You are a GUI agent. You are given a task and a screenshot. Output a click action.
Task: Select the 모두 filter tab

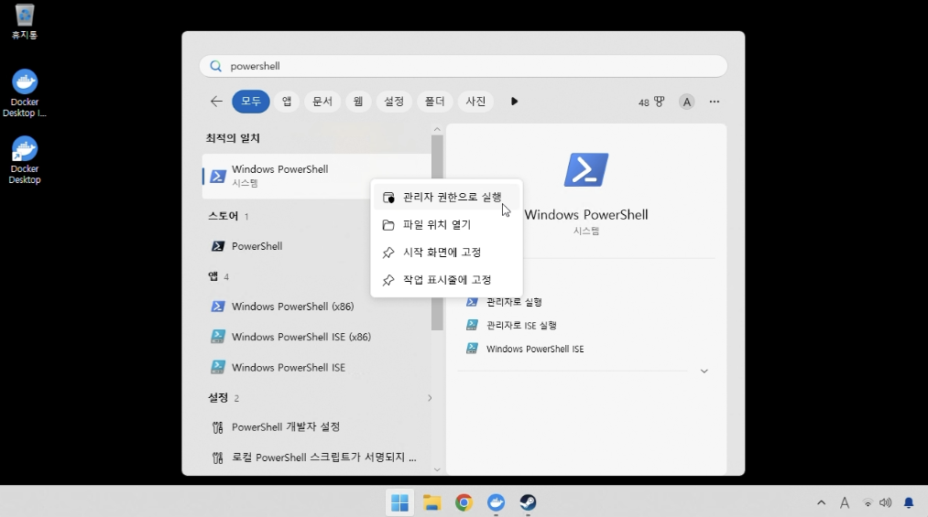click(251, 102)
